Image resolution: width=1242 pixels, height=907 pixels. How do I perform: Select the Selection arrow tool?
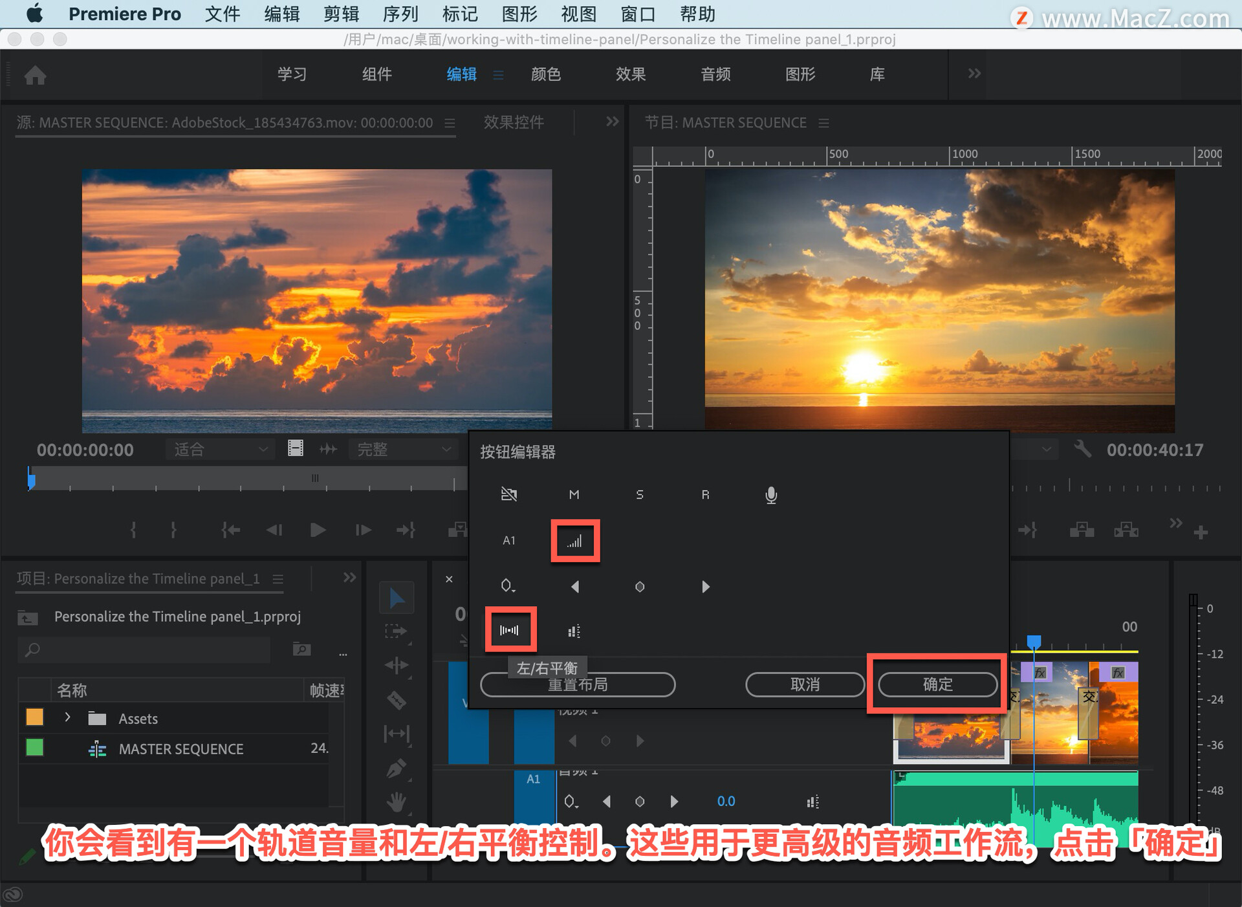pyautogui.click(x=396, y=598)
